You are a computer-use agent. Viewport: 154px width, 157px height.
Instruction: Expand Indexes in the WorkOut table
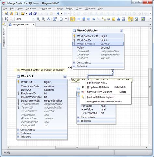click(x=18, y=133)
